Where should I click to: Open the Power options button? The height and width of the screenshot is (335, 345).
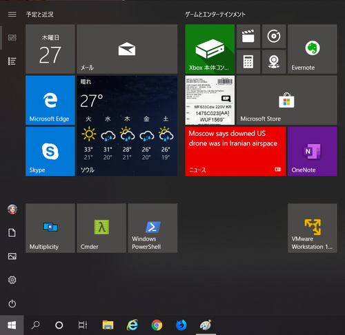(x=12, y=303)
